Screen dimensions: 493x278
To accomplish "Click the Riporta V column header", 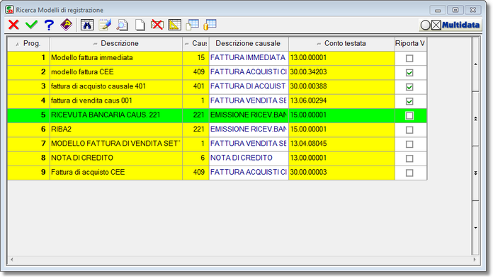I will (411, 44).
